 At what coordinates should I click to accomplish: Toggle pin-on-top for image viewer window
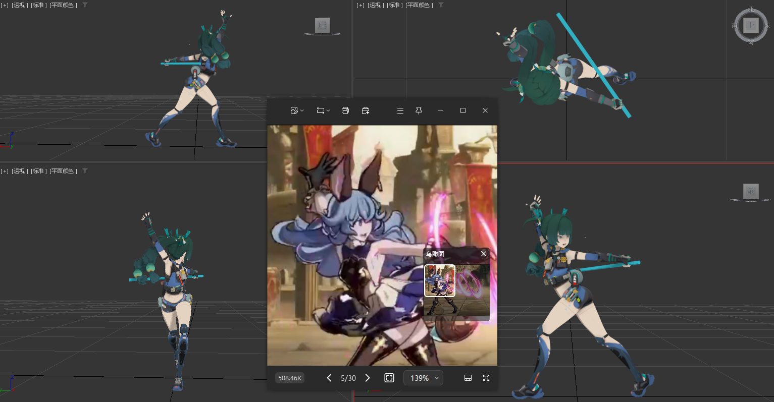[419, 110]
